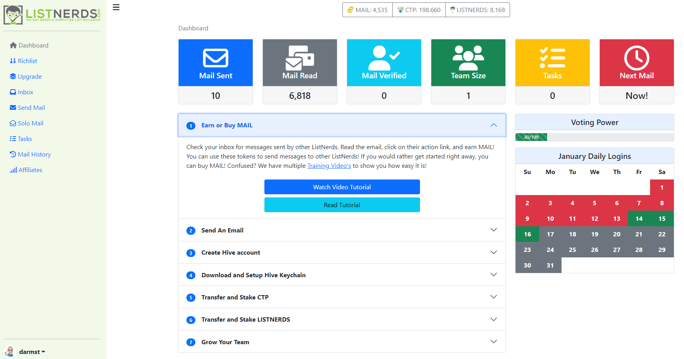Expand Download and Setup Hive Keychain
The width and height of the screenshot is (684, 359).
tap(342, 275)
